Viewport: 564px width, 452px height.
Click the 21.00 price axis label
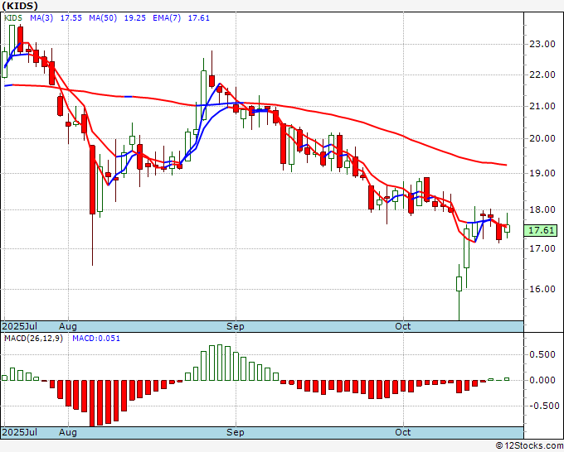point(542,106)
